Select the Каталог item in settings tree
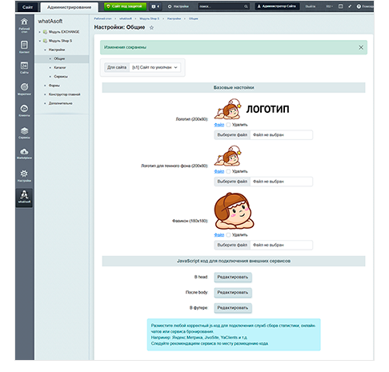389x372 pixels. coord(60,67)
